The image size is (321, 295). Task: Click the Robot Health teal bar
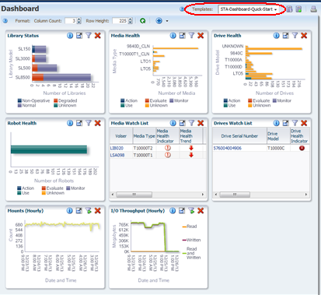(49, 149)
